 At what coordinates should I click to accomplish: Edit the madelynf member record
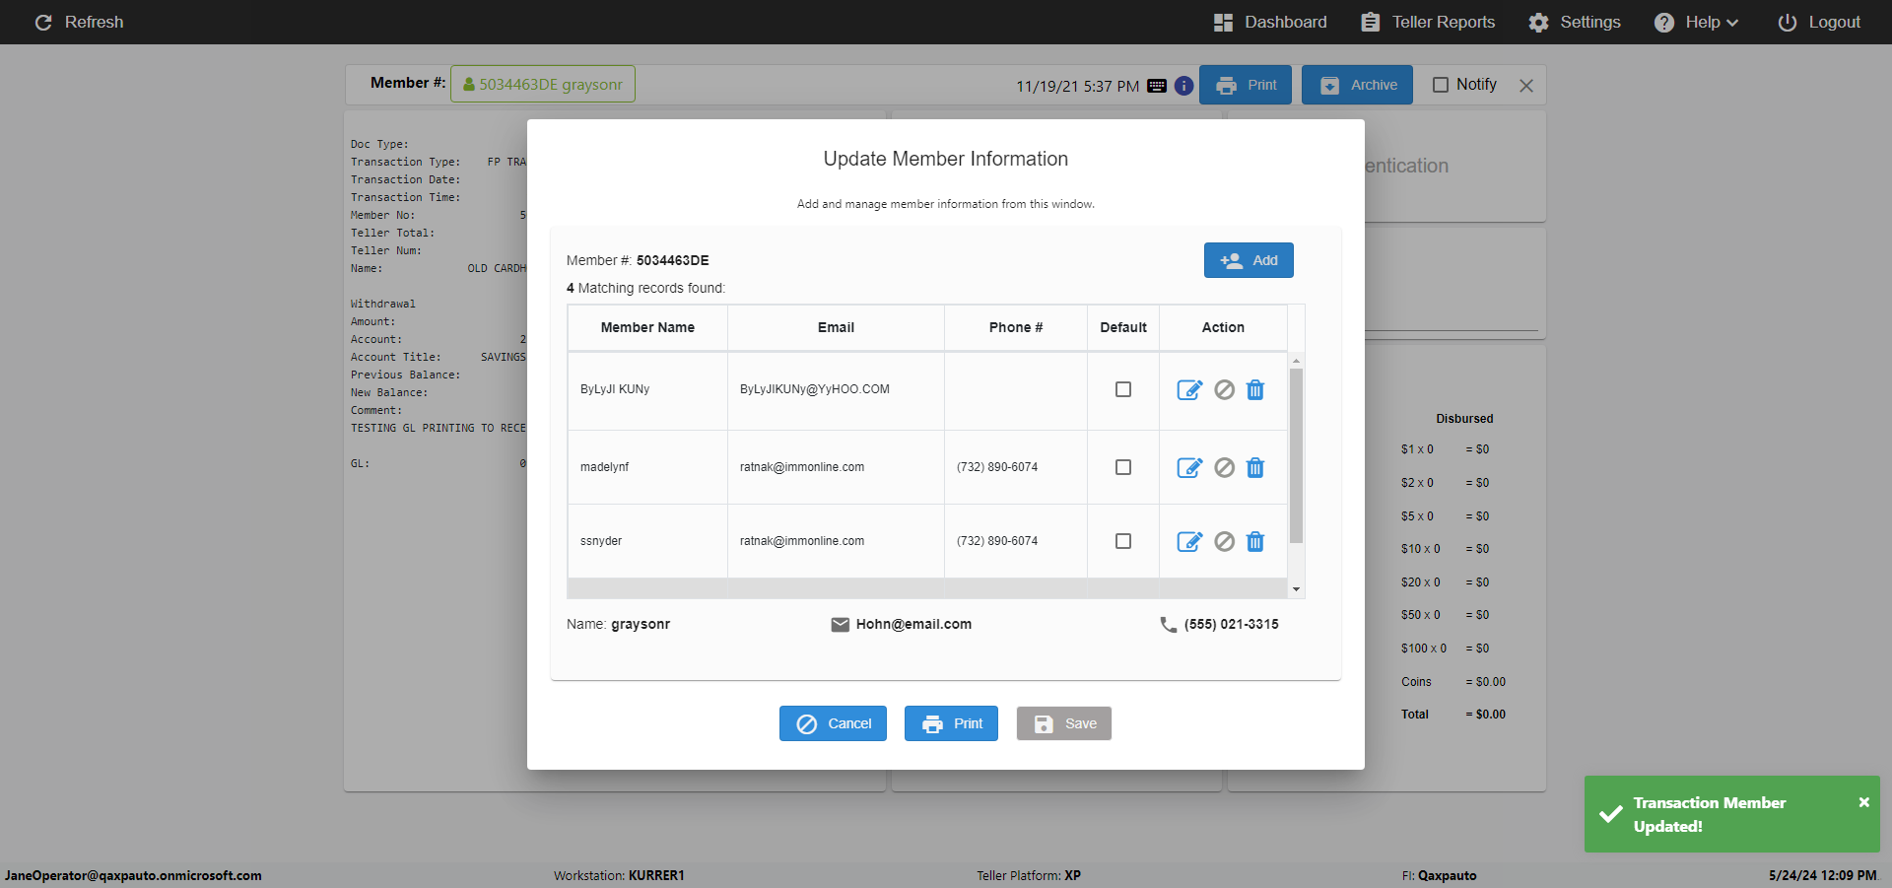click(1189, 468)
